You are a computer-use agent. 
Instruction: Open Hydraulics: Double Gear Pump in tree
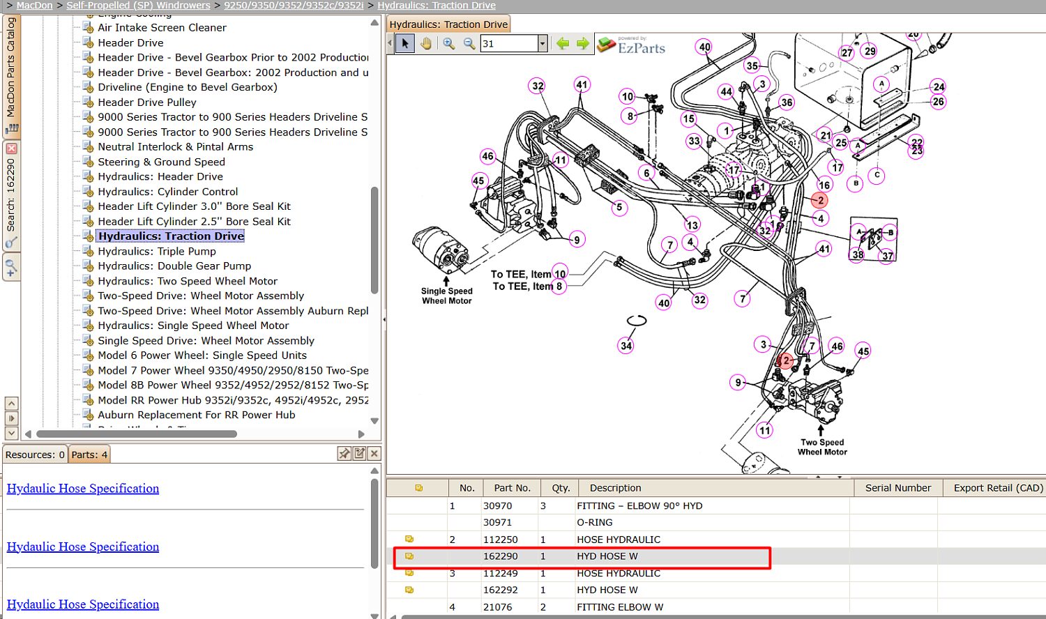[x=174, y=266]
